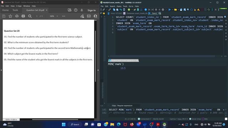Click HeidiSQL paste icon
Screen dimensions: 228x128
(x=117, y=10)
